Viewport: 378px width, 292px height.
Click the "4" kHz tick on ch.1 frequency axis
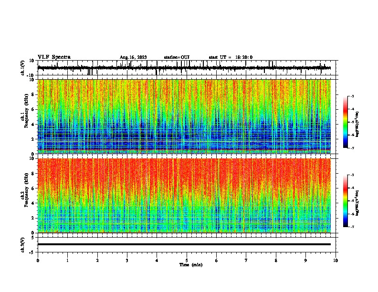pyautogui.click(x=33, y=125)
